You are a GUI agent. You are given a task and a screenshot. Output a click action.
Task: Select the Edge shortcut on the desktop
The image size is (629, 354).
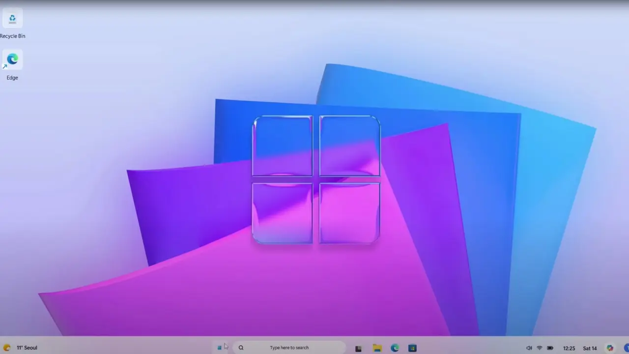point(12,60)
